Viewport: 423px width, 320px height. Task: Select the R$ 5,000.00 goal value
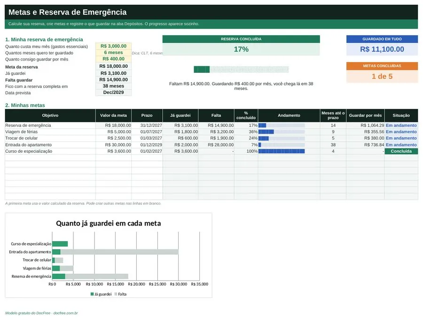pyautogui.click(x=113, y=132)
